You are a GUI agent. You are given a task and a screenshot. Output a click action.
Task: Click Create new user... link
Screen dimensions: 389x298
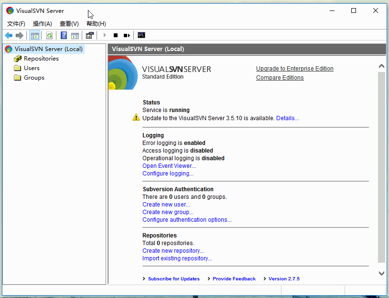point(166,205)
